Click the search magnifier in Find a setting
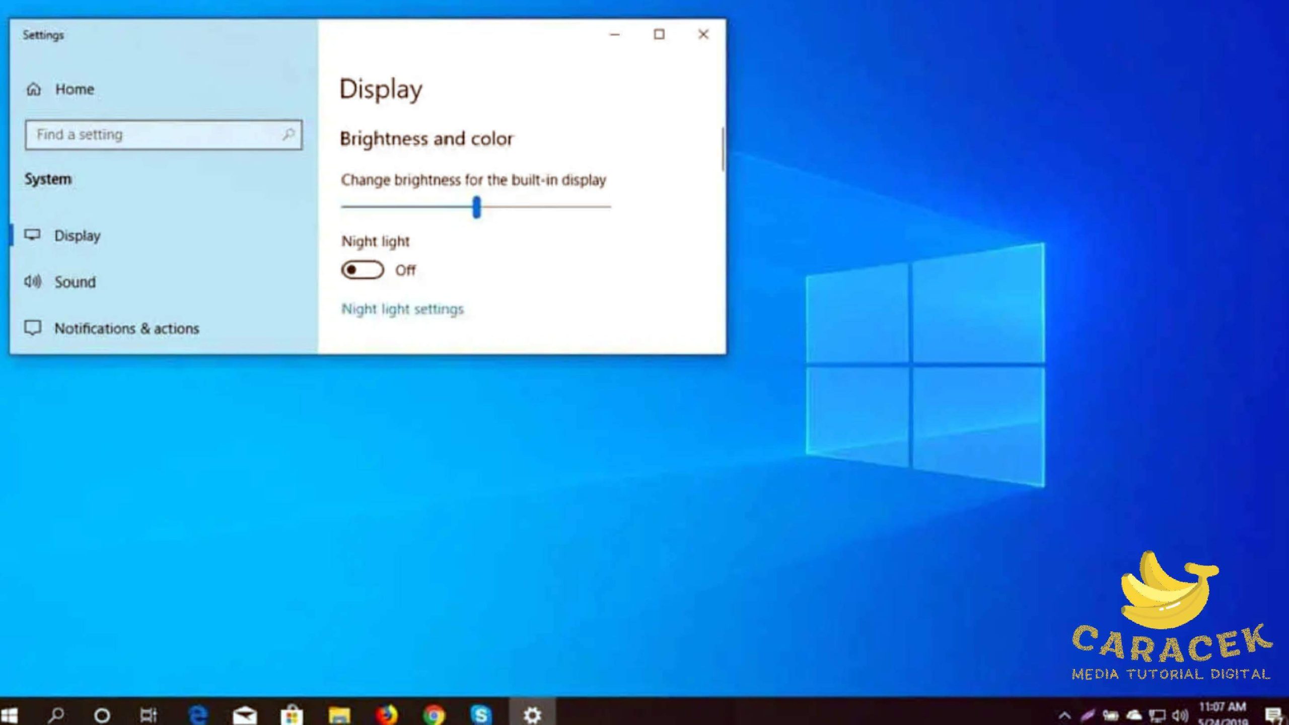Screen dimensions: 1289x725 coord(288,134)
